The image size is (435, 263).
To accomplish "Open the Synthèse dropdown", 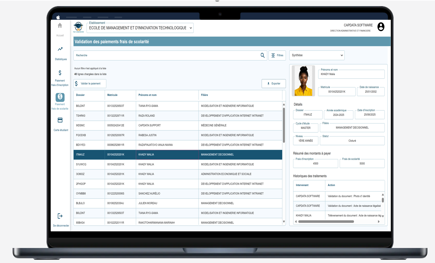I will 317,55.
